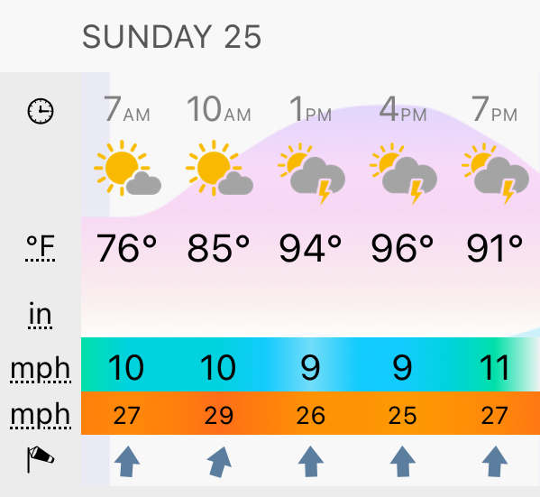Click the 96° temperature at 4 PM
The height and width of the screenshot is (497, 540).
point(402,248)
